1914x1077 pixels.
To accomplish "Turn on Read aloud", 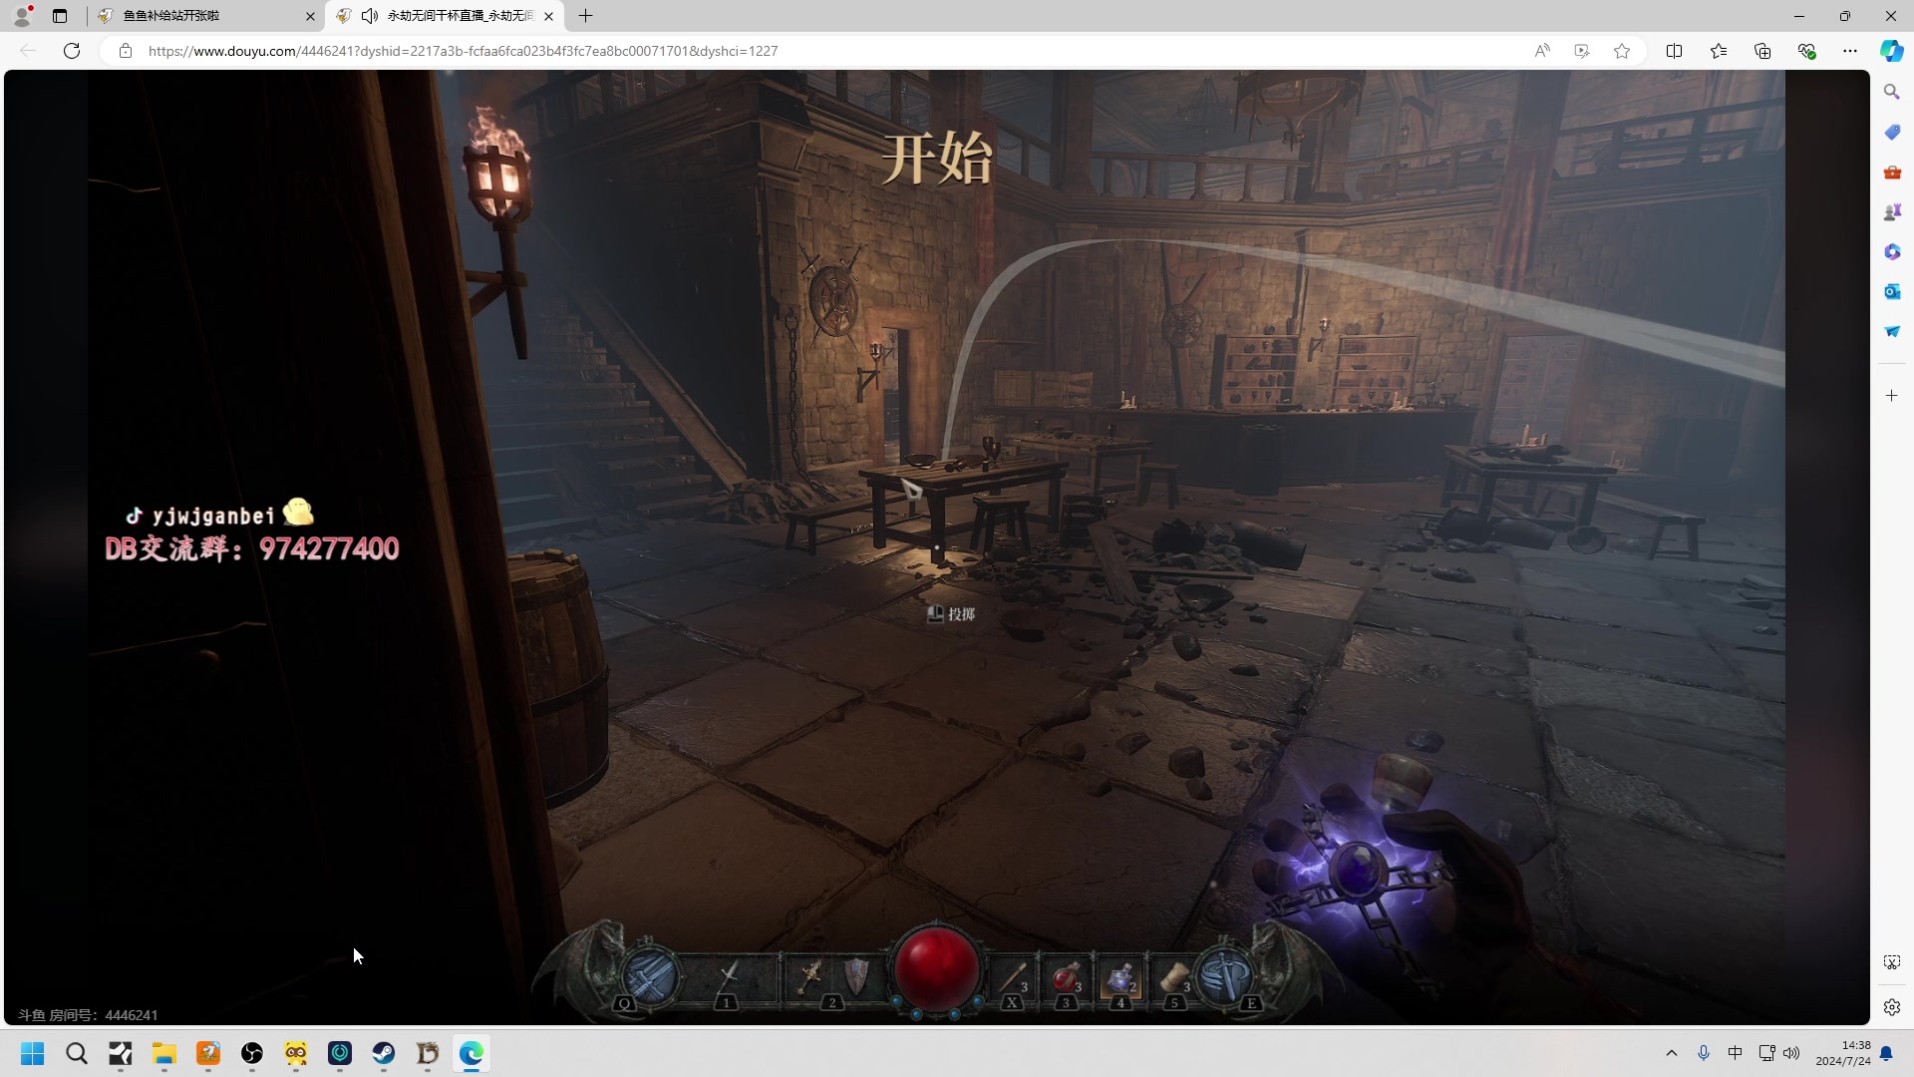I will [1542, 51].
